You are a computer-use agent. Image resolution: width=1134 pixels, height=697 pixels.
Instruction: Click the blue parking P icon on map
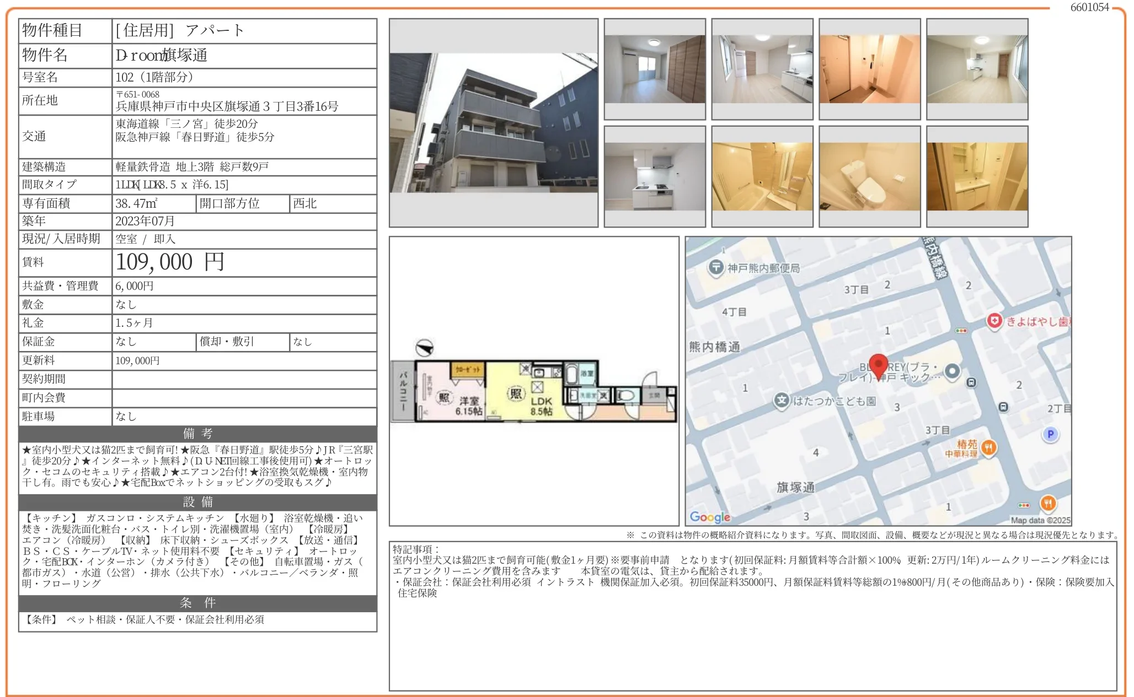pyautogui.click(x=1051, y=433)
